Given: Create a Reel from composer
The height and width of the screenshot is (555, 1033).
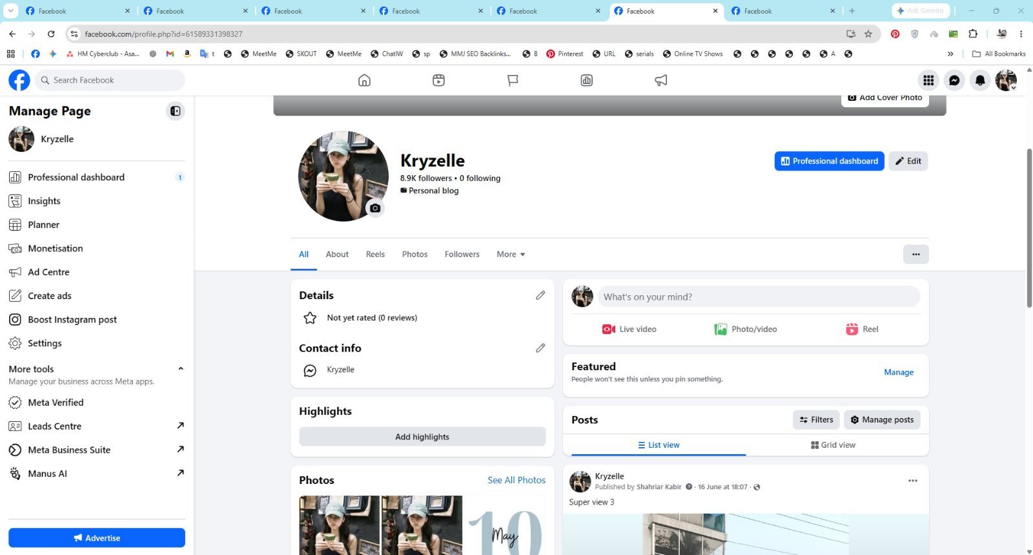Looking at the screenshot, I should click(862, 329).
